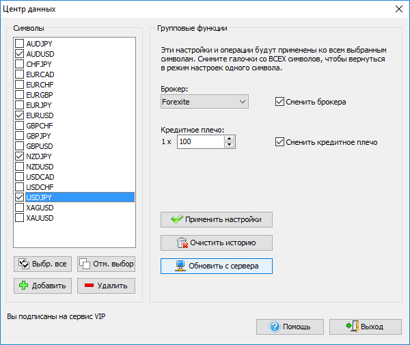Image resolution: width=410 pixels, height=345 pixels.
Task: Click the Выбр. все select-all icon
Action: click(x=24, y=264)
